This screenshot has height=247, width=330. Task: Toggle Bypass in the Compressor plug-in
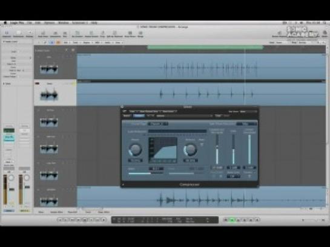(127, 115)
